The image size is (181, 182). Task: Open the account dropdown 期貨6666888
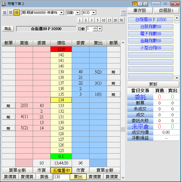43,13
